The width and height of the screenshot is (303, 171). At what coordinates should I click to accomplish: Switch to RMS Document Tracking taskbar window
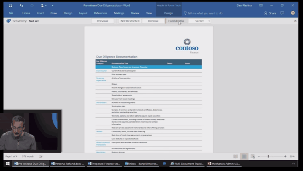pyautogui.click(x=187, y=164)
